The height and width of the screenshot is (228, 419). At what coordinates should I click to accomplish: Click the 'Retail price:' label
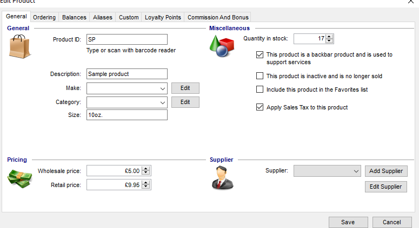[x=66, y=185]
